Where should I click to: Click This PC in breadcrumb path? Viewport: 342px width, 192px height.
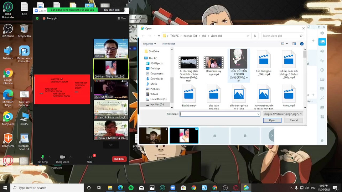[175, 36]
